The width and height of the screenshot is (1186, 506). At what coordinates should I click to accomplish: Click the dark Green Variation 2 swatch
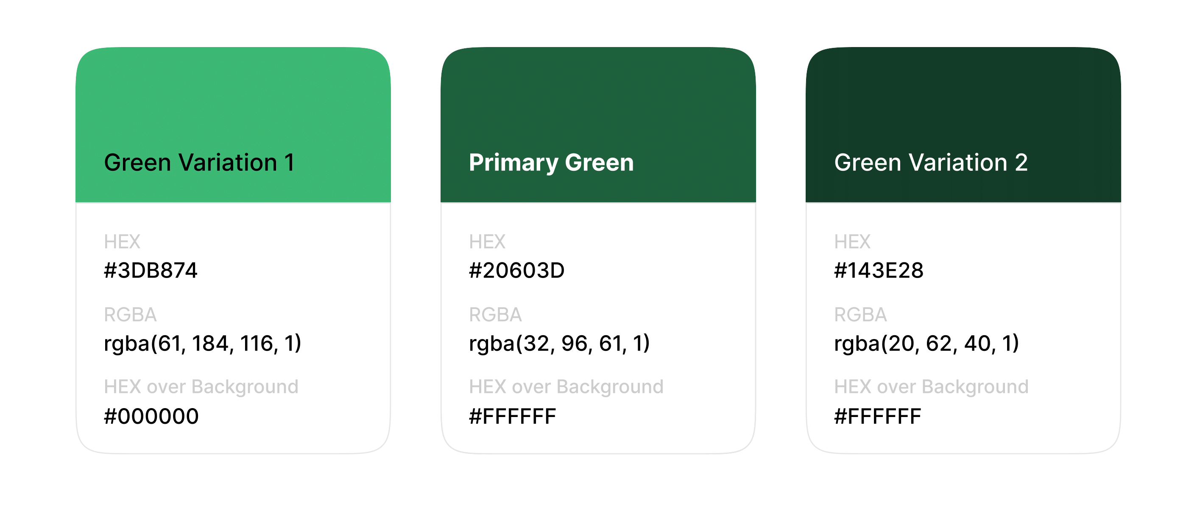click(x=963, y=97)
